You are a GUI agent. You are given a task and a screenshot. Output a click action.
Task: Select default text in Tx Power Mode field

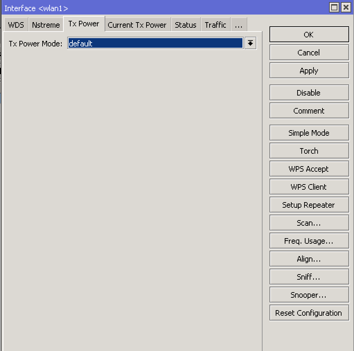(155, 43)
